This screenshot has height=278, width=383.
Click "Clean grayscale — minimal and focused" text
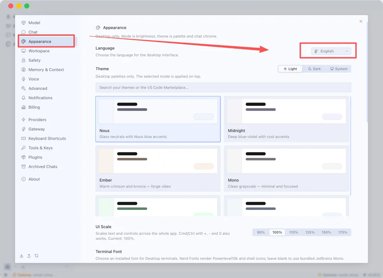pos(263,187)
